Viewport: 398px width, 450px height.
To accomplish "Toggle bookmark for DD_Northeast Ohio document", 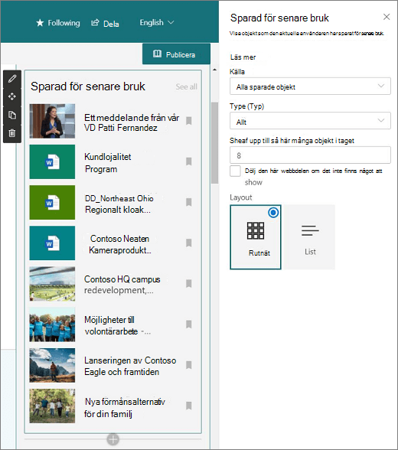I will click(x=188, y=202).
